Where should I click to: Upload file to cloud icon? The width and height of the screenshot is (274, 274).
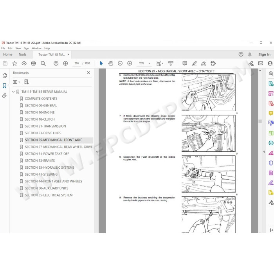[x=24, y=63]
